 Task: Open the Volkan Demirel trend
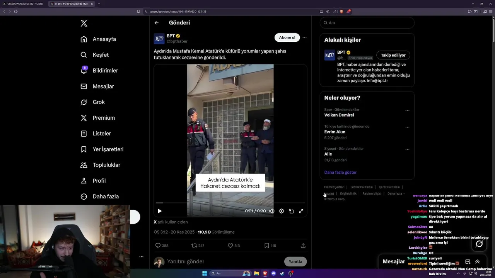pos(339,115)
